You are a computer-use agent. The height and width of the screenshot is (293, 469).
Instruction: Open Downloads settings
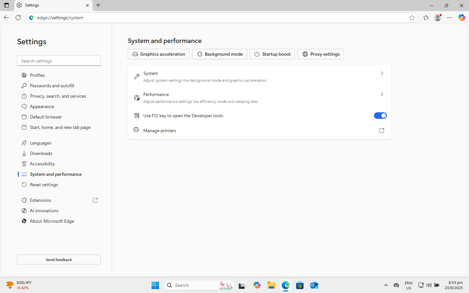coord(59,153)
